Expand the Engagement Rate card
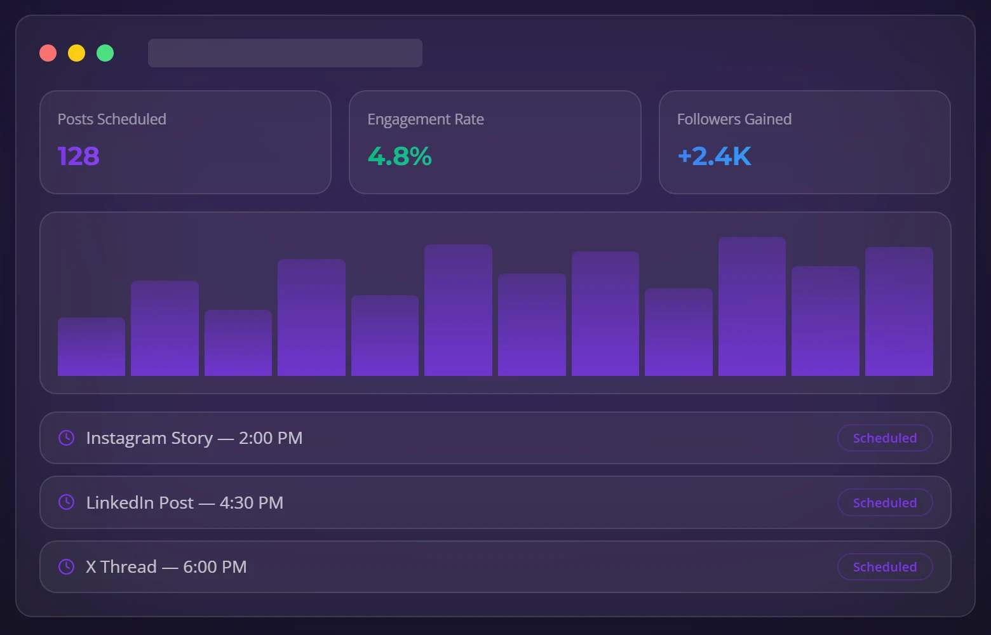The width and height of the screenshot is (991, 635). click(495, 142)
